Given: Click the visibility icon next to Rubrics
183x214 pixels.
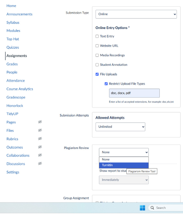Looking at the screenshot, I should (x=40, y=139).
